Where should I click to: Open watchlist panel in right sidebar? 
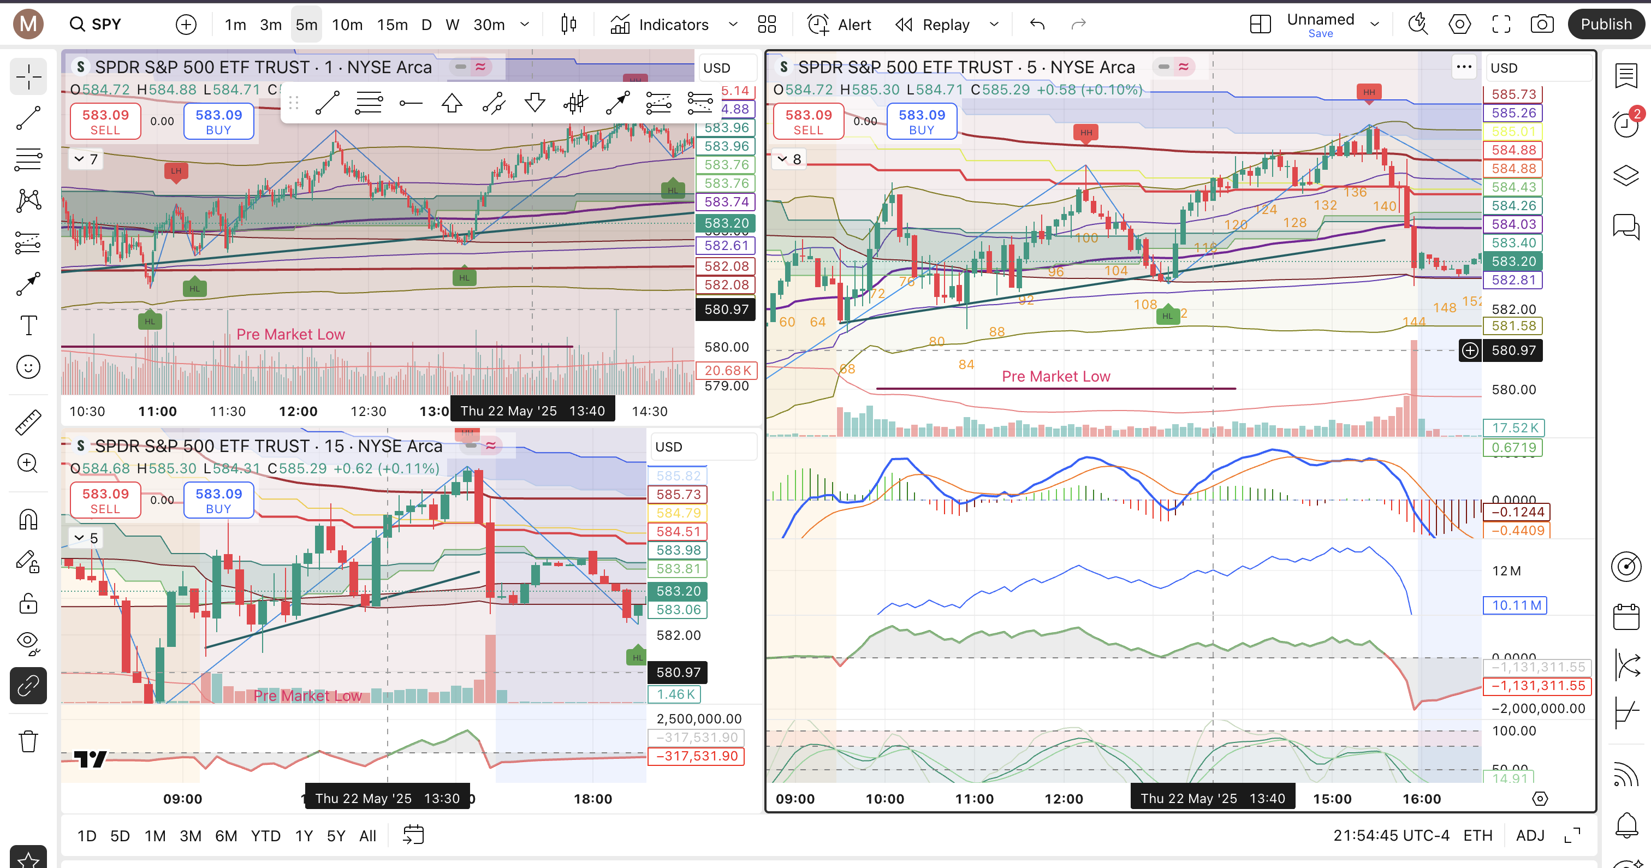[1626, 76]
